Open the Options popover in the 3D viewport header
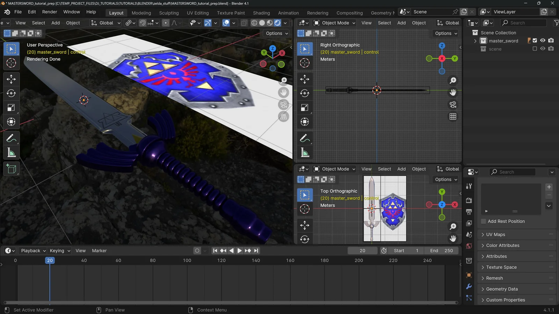This screenshot has height=314, width=559. click(x=276, y=33)
